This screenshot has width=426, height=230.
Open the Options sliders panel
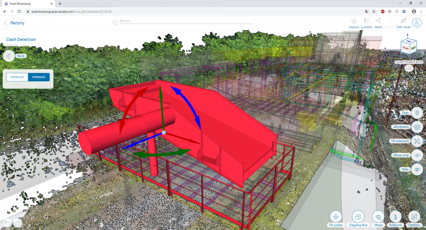pos(414,217)
